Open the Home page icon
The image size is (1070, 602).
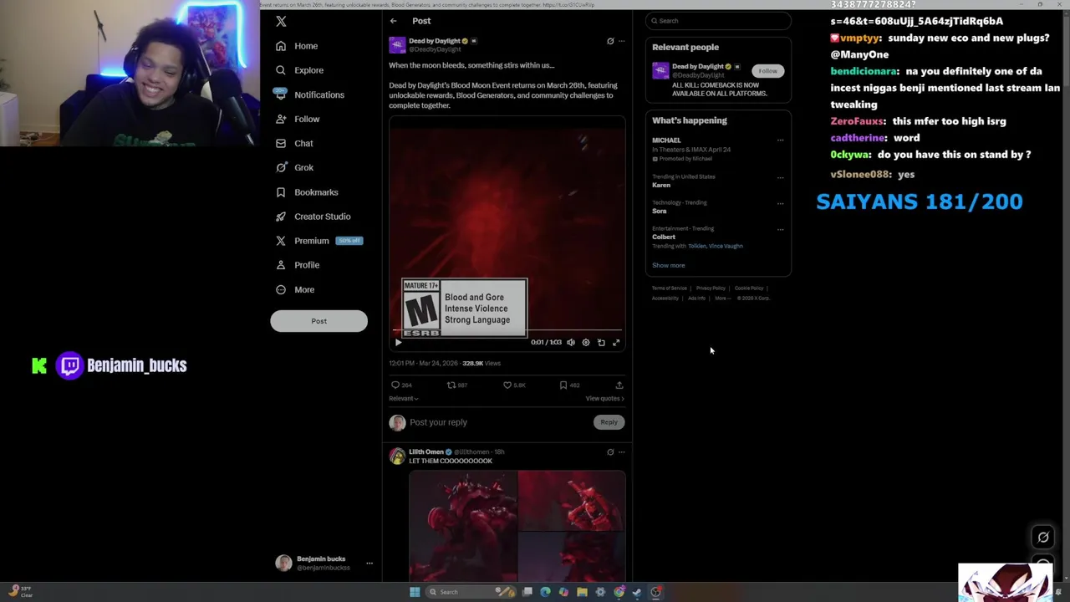[x=281, y=46]
